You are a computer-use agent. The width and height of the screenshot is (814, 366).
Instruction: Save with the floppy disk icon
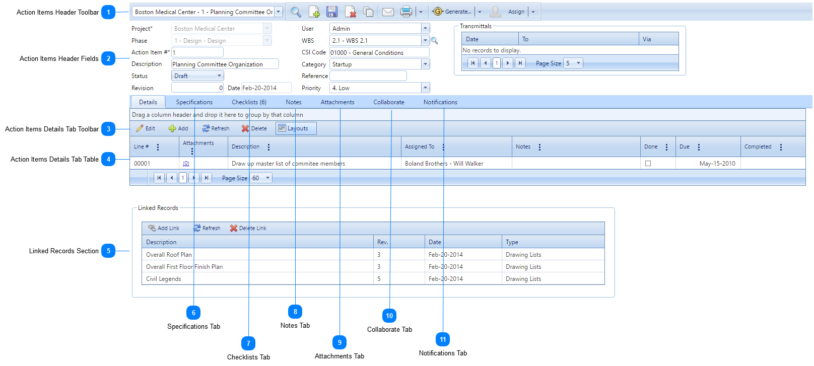332,12
